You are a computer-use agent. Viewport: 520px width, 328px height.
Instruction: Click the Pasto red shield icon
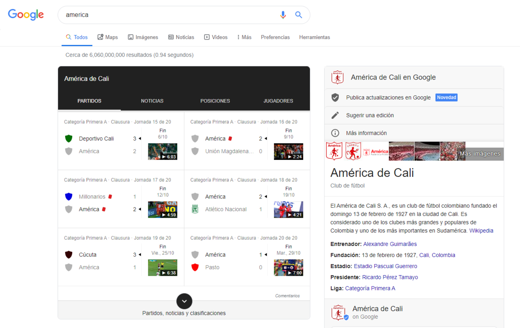pos(195,267)
